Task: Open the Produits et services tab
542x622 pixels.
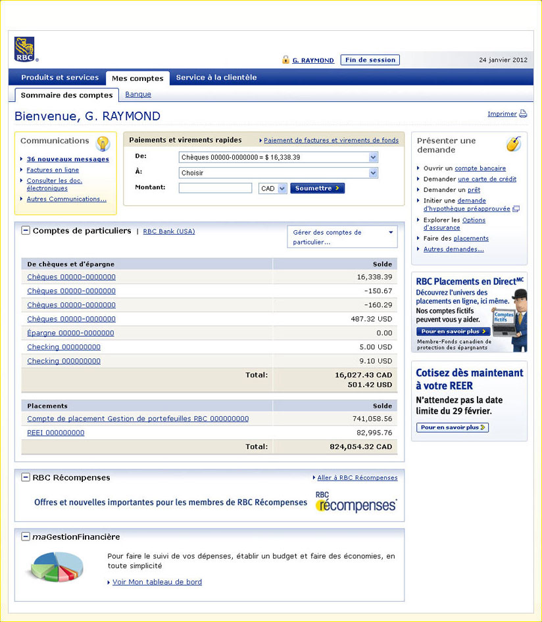Action: [60, 78]
